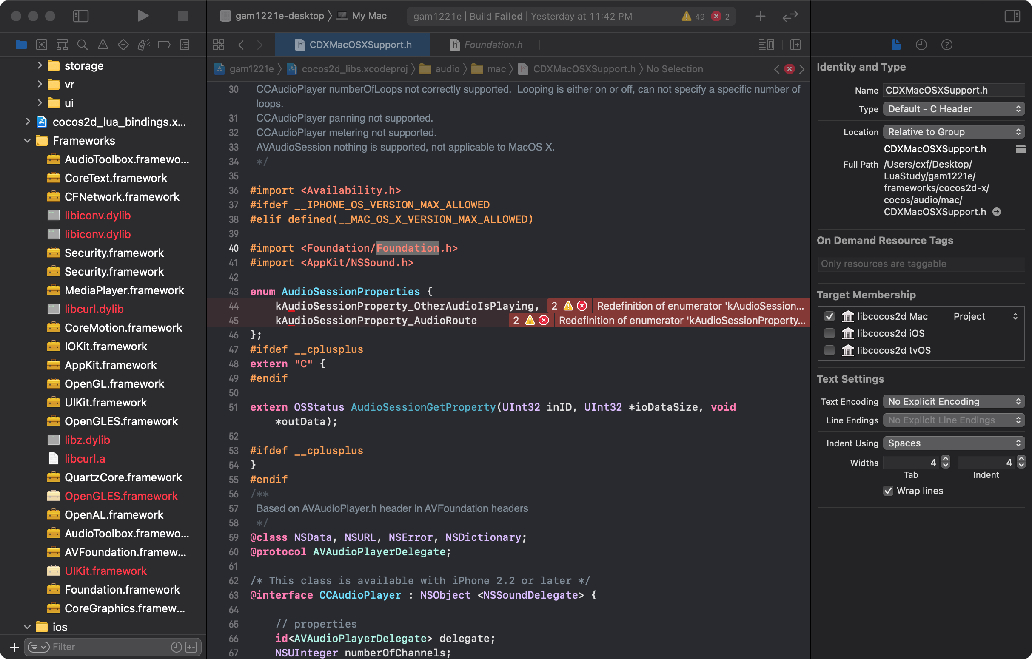Show the History inspector clock icon

click(921, 45)
